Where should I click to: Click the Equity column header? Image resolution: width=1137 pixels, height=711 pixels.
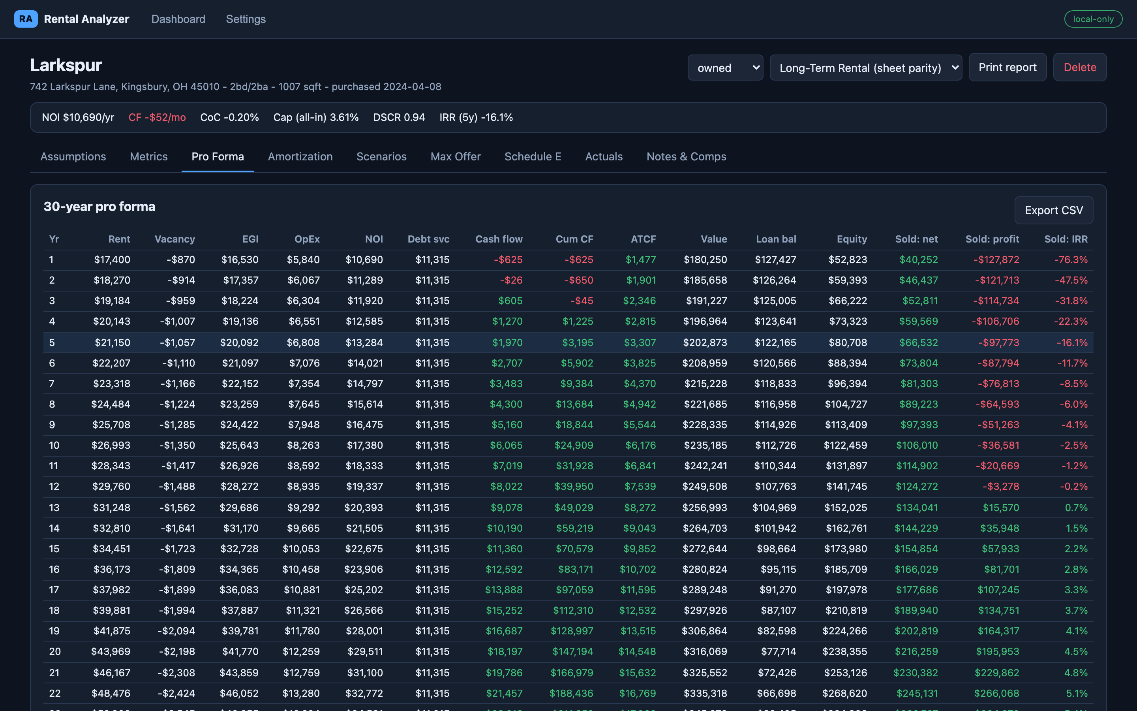pos(852,239)
